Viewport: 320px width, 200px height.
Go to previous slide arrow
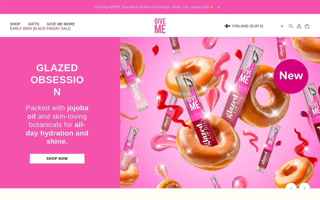click(291, 188)
